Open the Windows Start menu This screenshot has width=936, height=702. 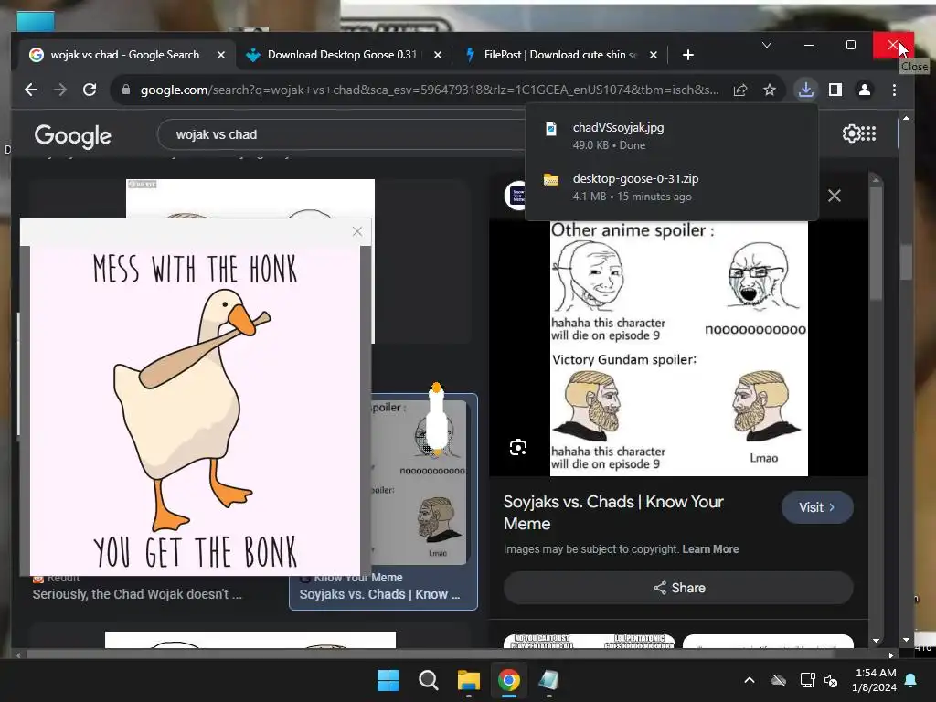388,680
